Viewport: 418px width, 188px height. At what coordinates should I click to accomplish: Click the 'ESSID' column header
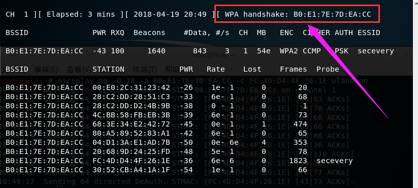click(x=369, y=33)
